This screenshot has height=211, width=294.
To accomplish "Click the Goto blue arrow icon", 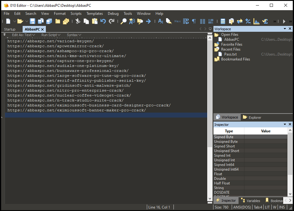I will click(148, 21).
